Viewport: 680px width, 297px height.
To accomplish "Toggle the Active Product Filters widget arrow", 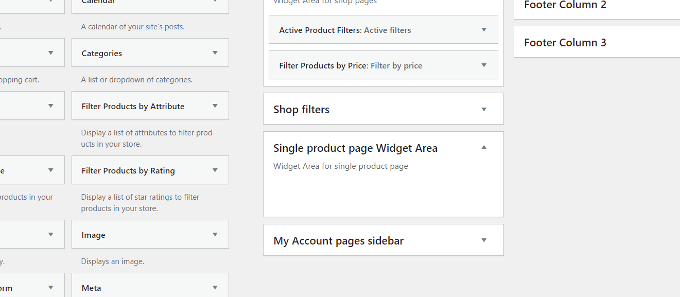I will coord(484,30).
